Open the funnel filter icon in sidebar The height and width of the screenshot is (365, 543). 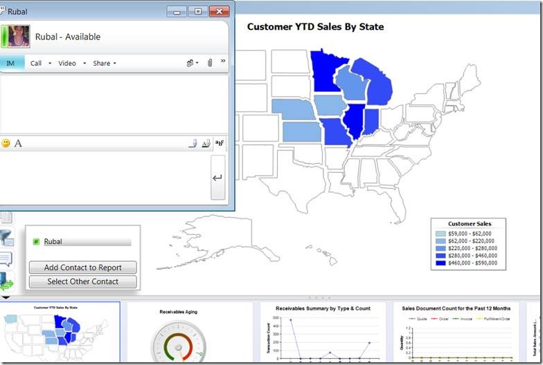click(7, 238)
